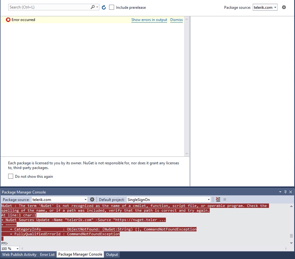
Task: Click the 'NuGet Sources Update -Name' command line
Action: pos(83,220)
